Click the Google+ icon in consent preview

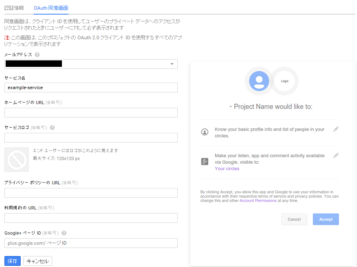tap(205, 162)
